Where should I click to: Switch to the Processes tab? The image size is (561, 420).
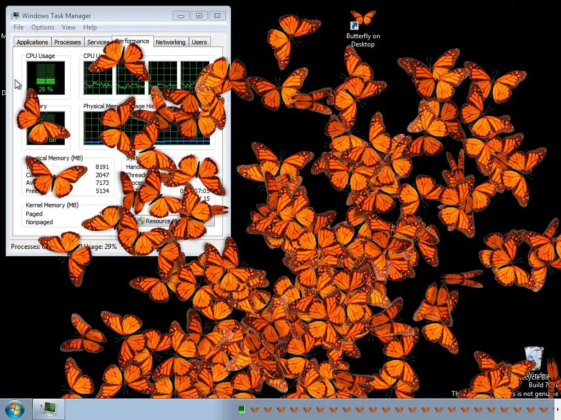(67, 42)
